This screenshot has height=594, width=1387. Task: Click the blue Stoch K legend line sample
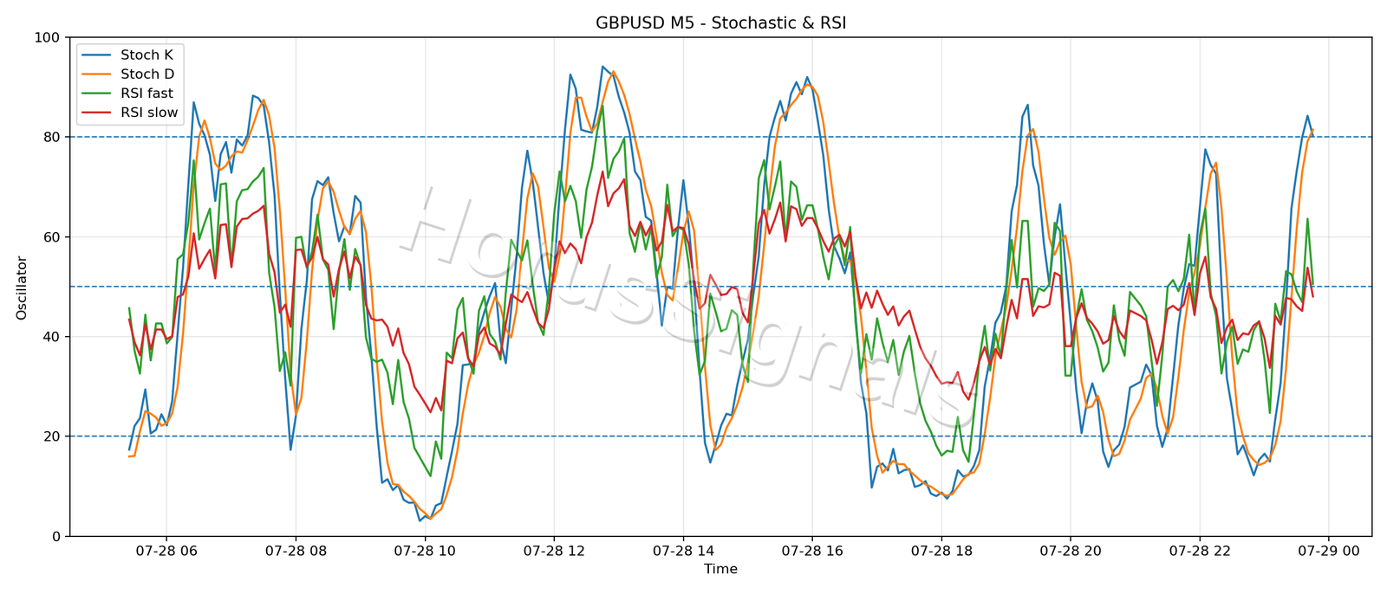click(x=96, y=55)
